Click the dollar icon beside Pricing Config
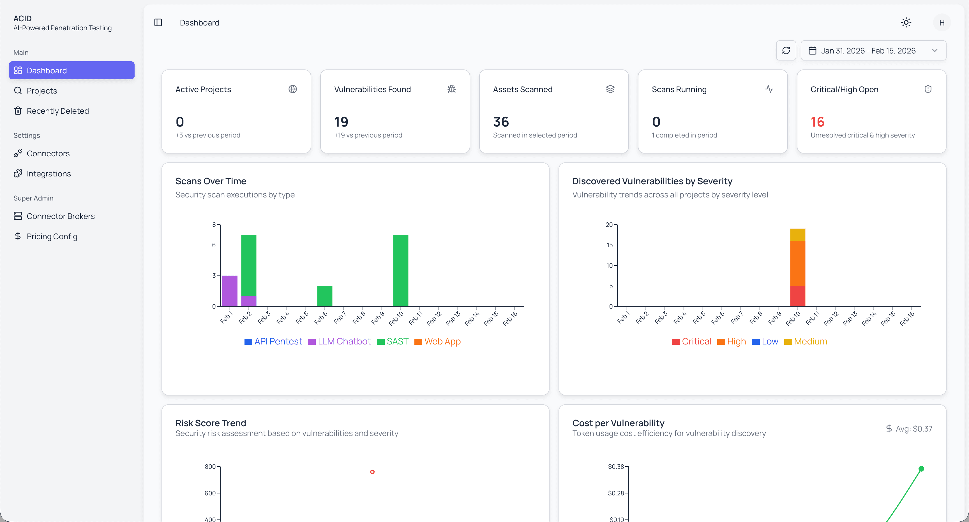Viewport: 969px width, 522px height. click(18, 236)
